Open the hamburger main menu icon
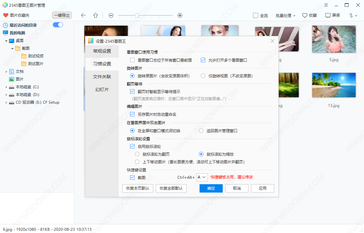 click(326, 5)
